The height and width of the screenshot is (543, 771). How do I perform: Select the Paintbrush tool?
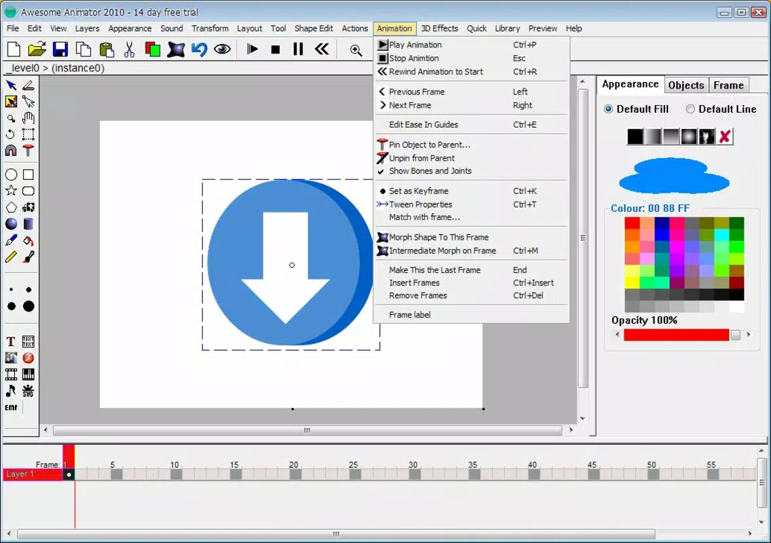point(29,257)
